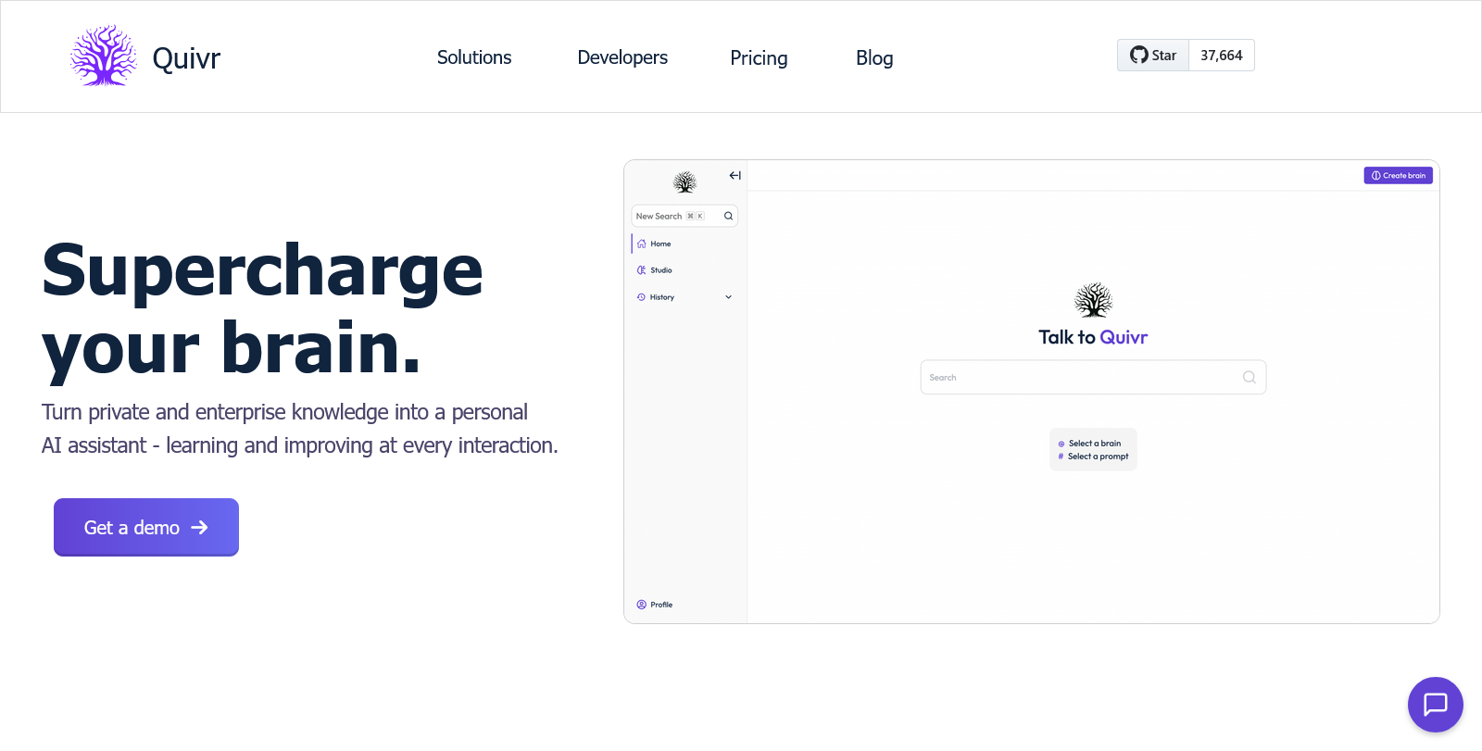Screen dimensions: 1482x751
Task: Click the Create brain button
Action: coord(1398,175)
